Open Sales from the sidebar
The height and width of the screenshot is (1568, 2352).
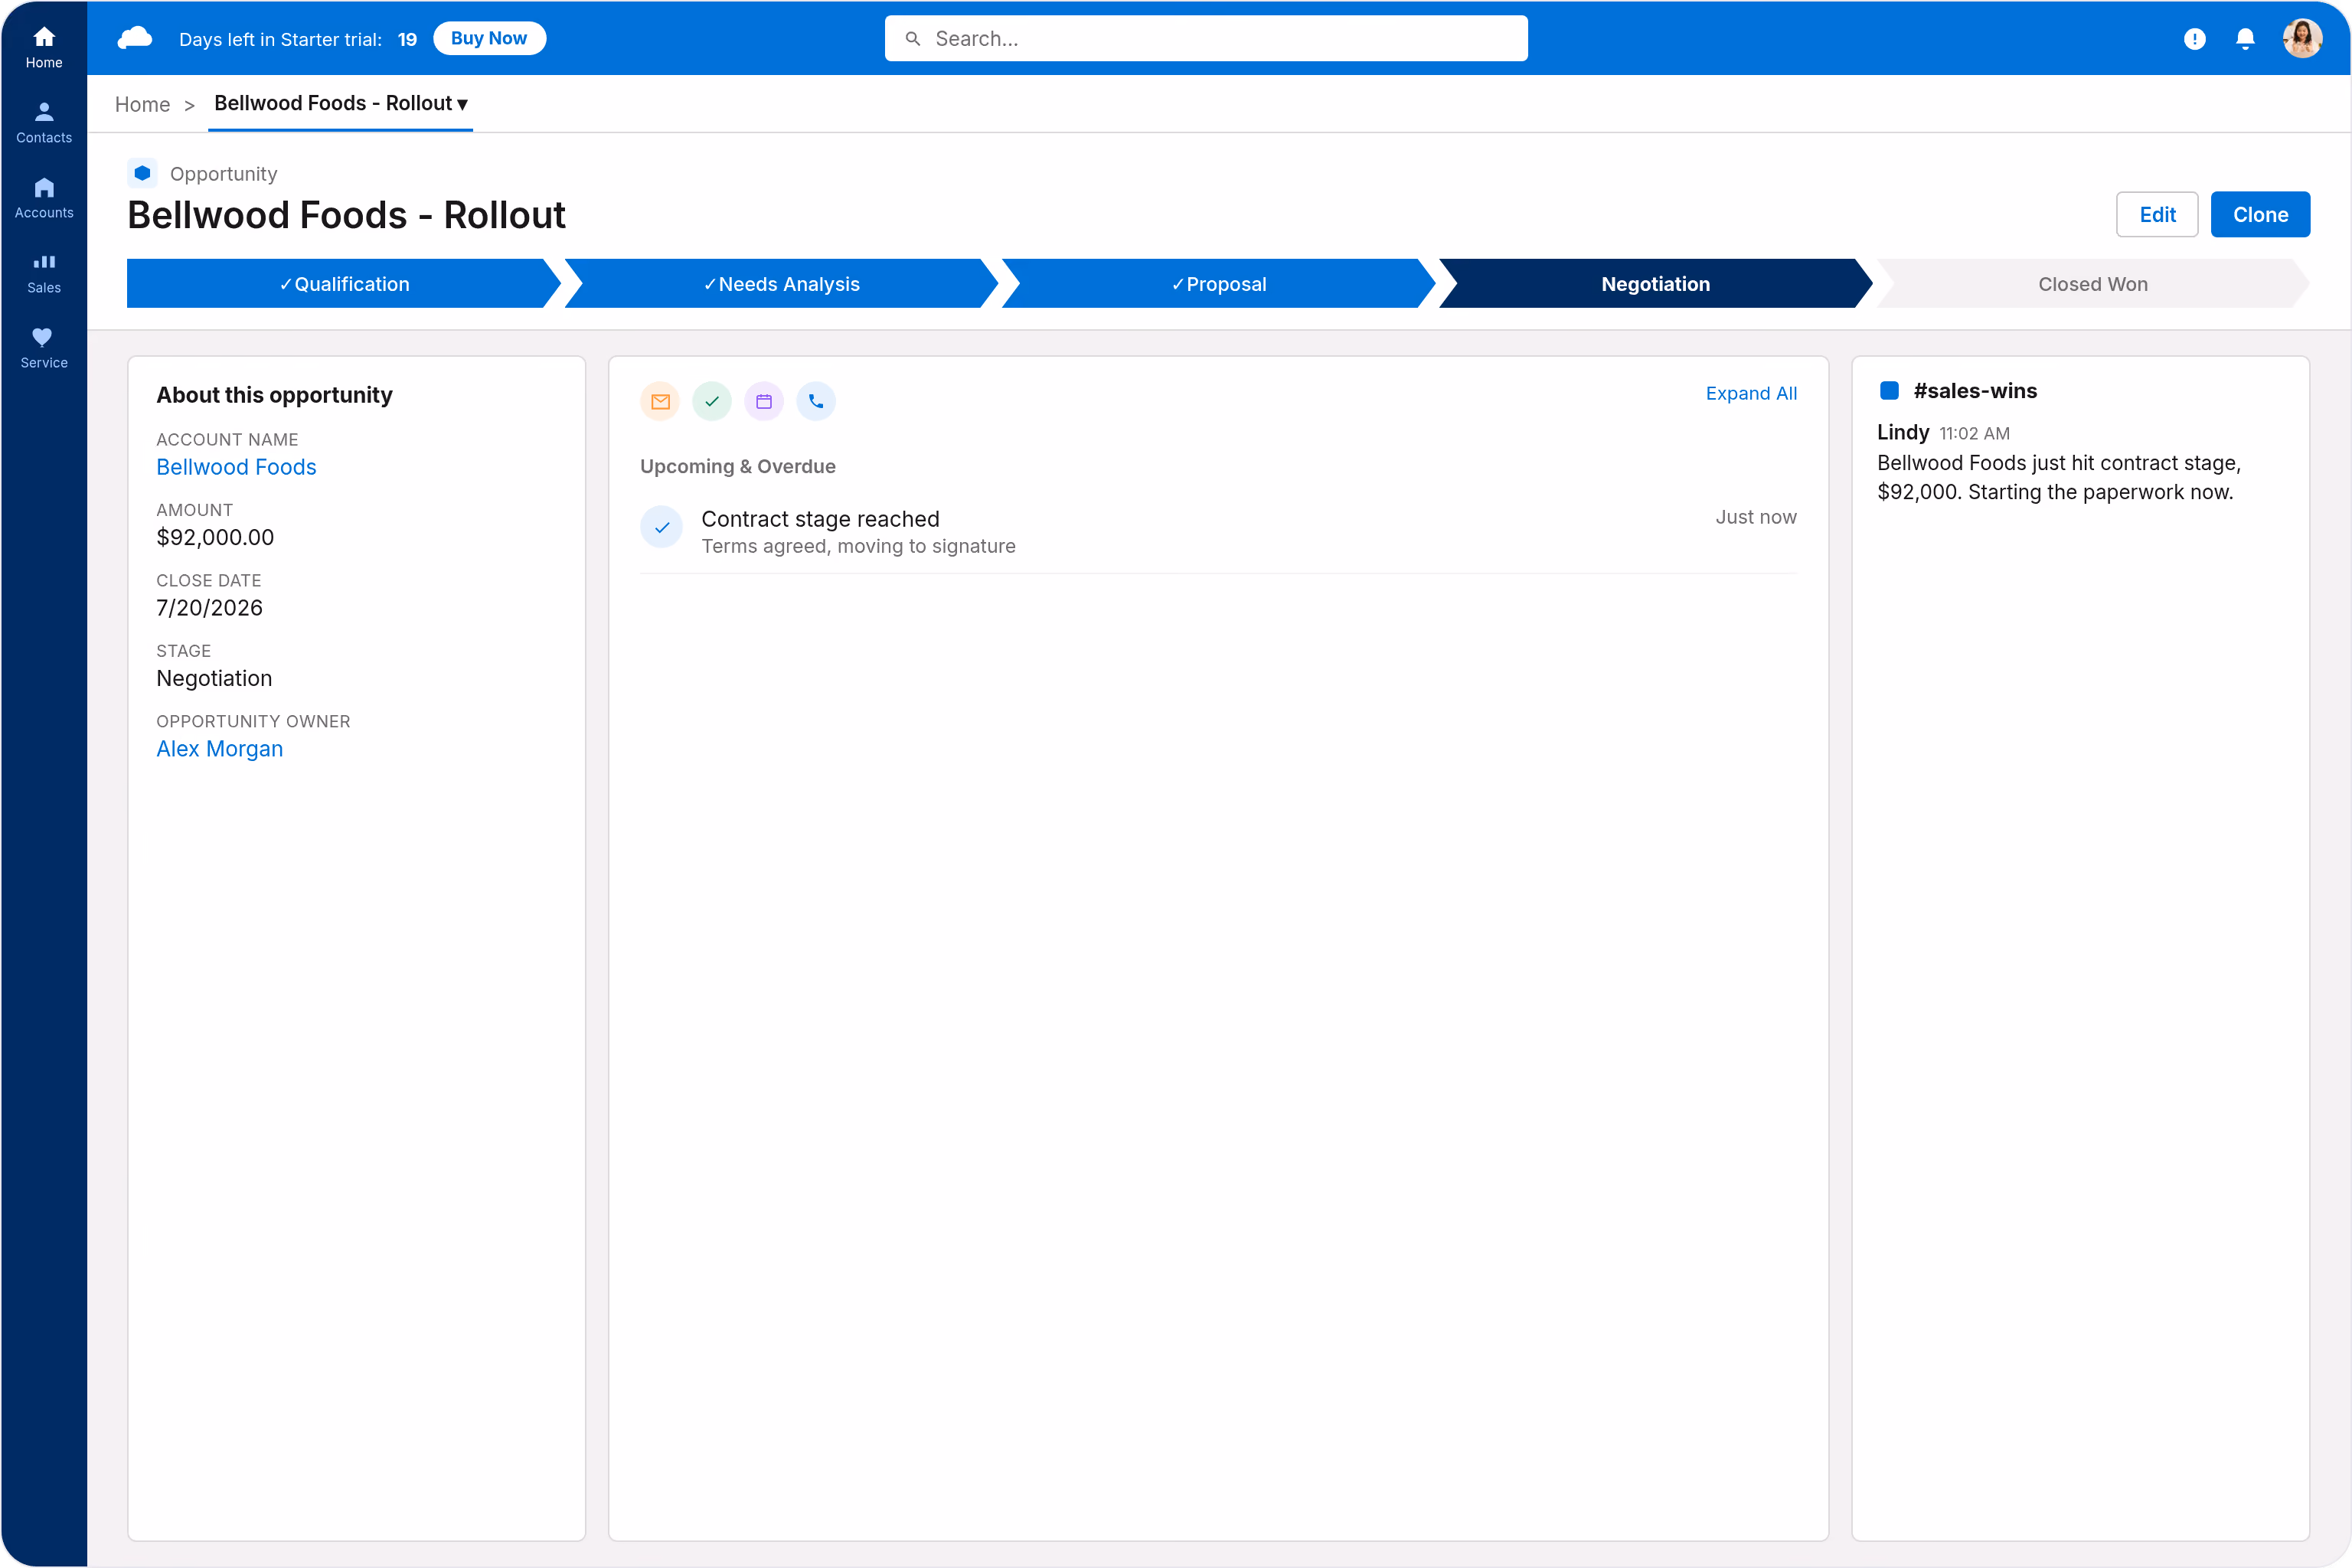[x=44, y=272]
